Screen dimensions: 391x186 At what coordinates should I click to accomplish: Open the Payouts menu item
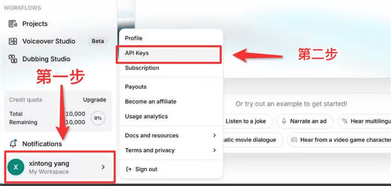coord(136,87)
